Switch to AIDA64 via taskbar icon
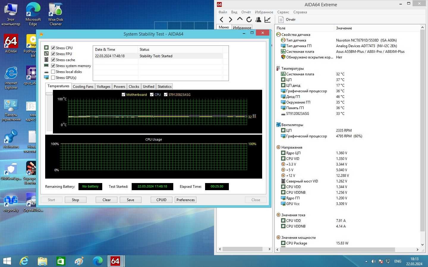 tap(115, 261)
